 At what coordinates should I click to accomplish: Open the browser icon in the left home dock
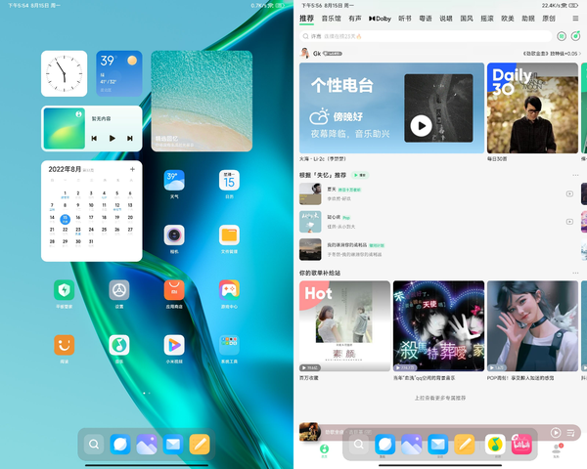pos(120,444)
